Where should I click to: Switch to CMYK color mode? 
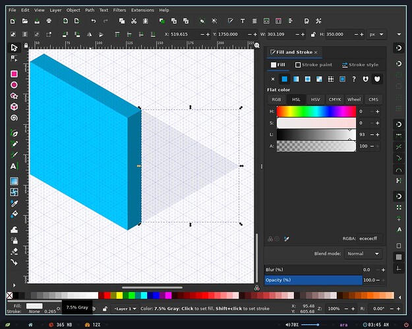335,99
